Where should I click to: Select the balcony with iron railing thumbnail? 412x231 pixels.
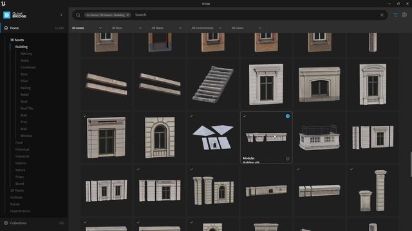(x=319, y=137)
